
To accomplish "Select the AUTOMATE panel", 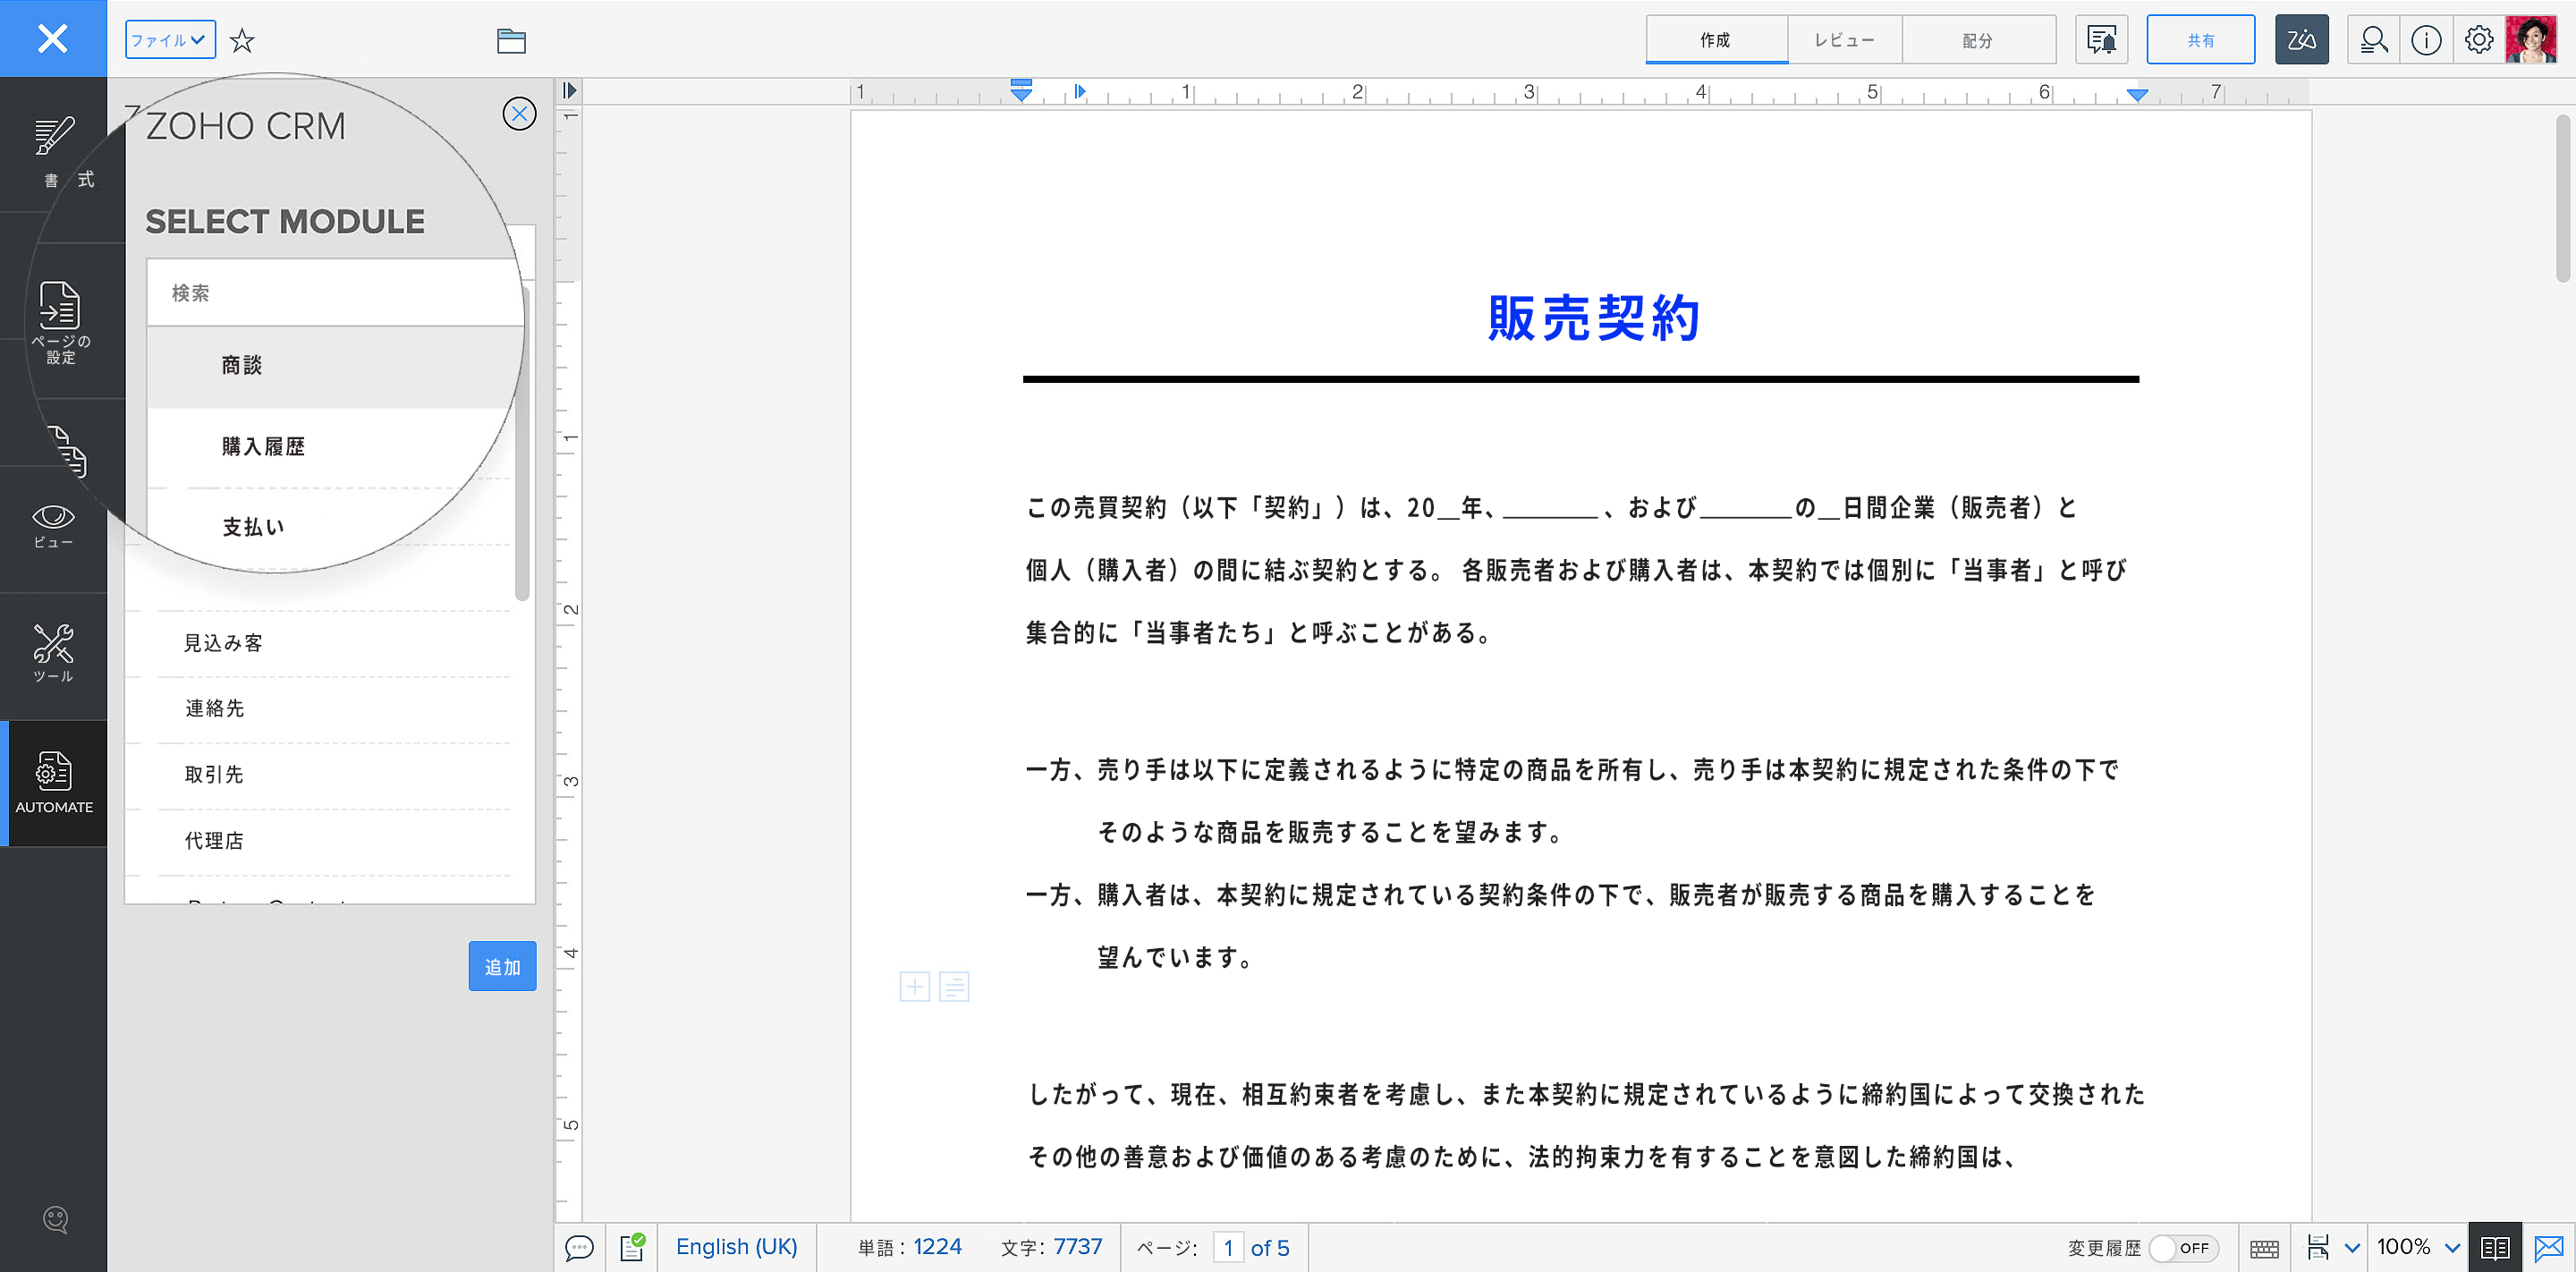I will pos(54,783).
